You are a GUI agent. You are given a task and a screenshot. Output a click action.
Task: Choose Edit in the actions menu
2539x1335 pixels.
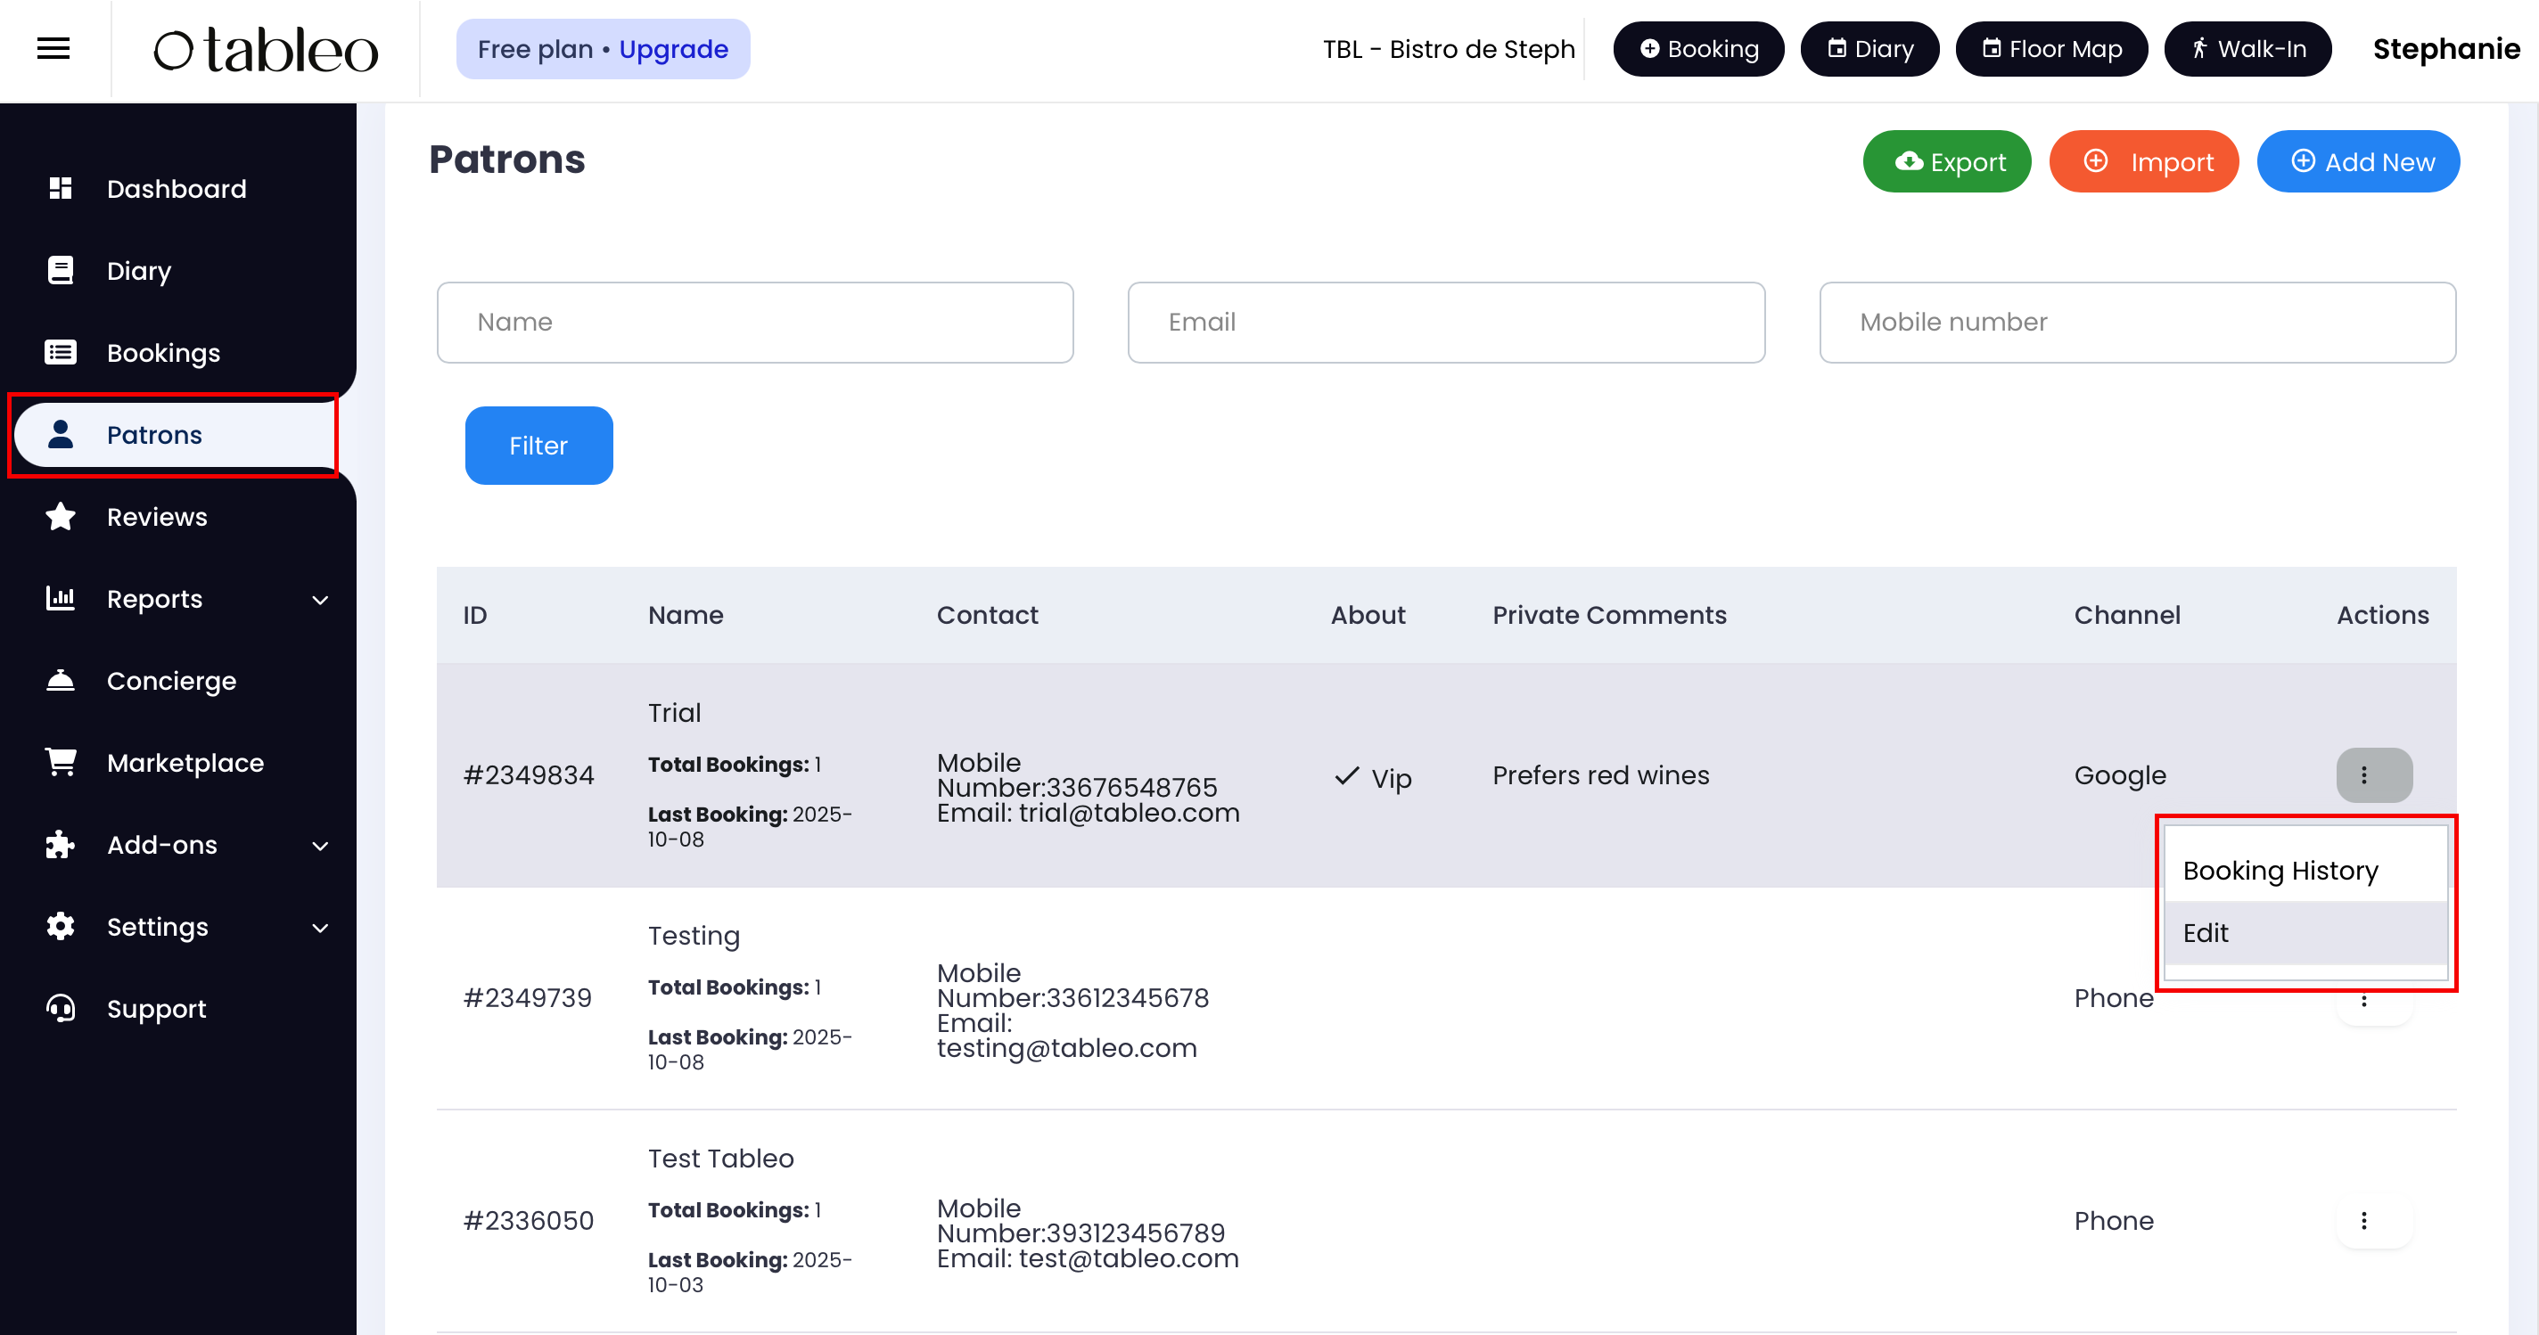point(2205,932)
